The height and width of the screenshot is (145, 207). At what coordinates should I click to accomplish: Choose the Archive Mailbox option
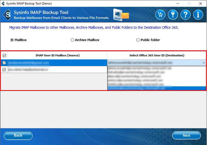[x=72, y=40]
